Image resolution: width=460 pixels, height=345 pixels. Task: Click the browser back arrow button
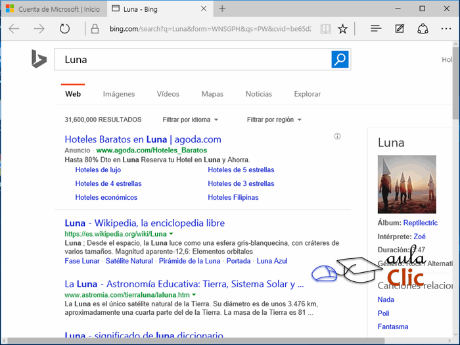pyautogui.click(x=14, y=29)
